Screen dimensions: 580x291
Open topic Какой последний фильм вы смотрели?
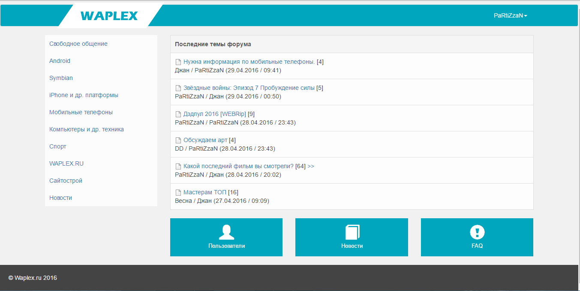coord(238,166)
